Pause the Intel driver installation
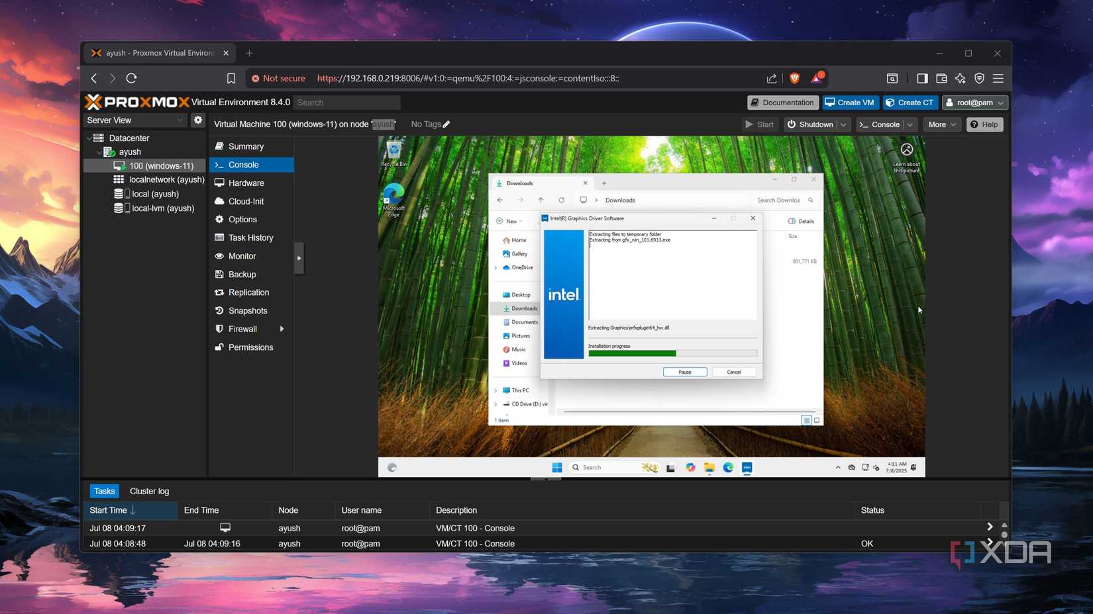The height and width of the screenshot is (614, 1093). [x=684, y=372]
